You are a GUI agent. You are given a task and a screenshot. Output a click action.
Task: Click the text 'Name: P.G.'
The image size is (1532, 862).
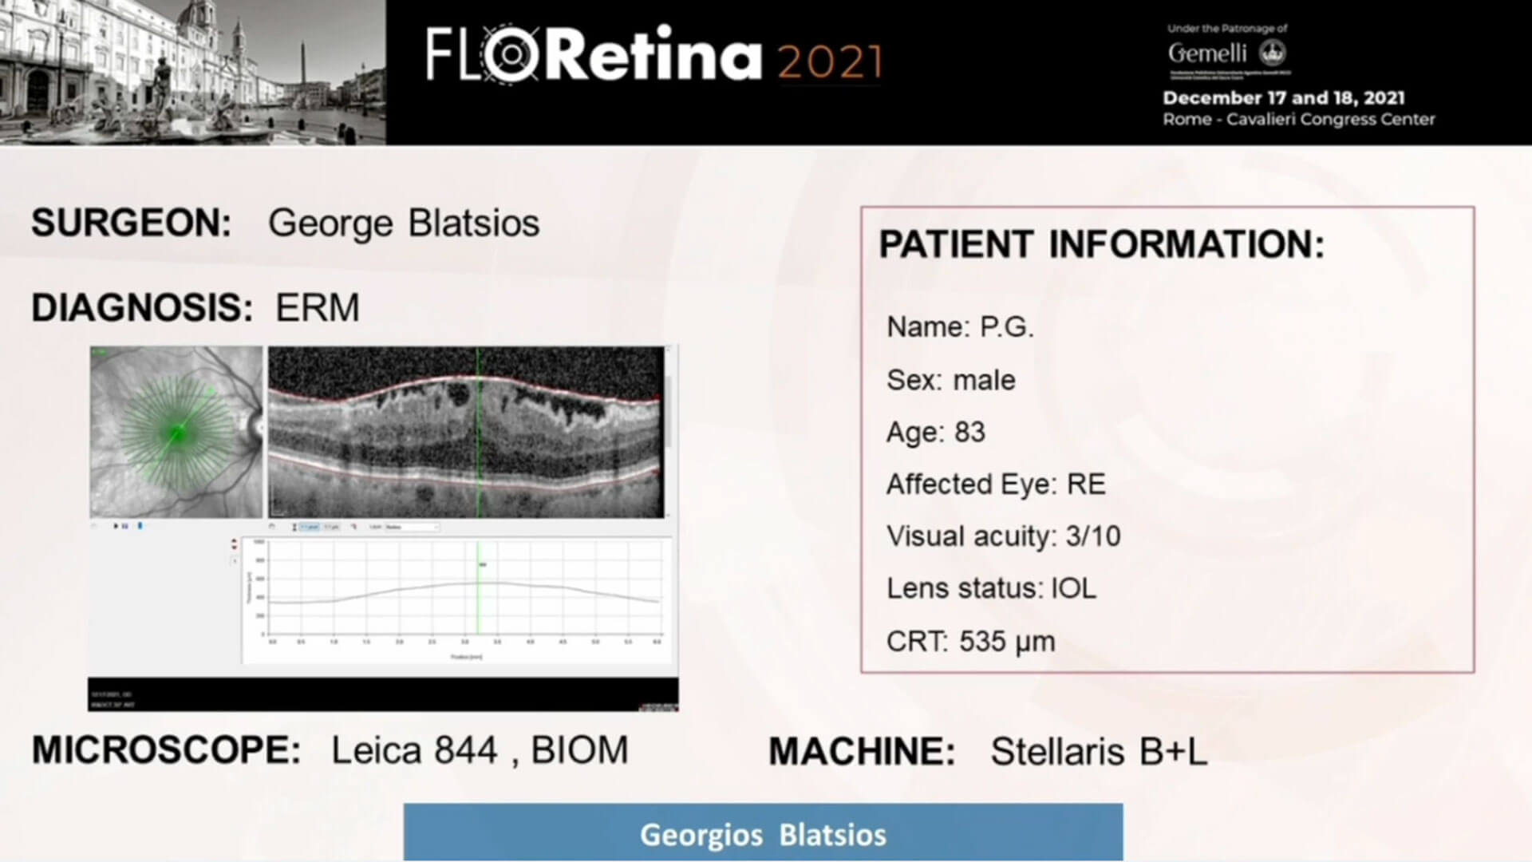coord(960,327)
